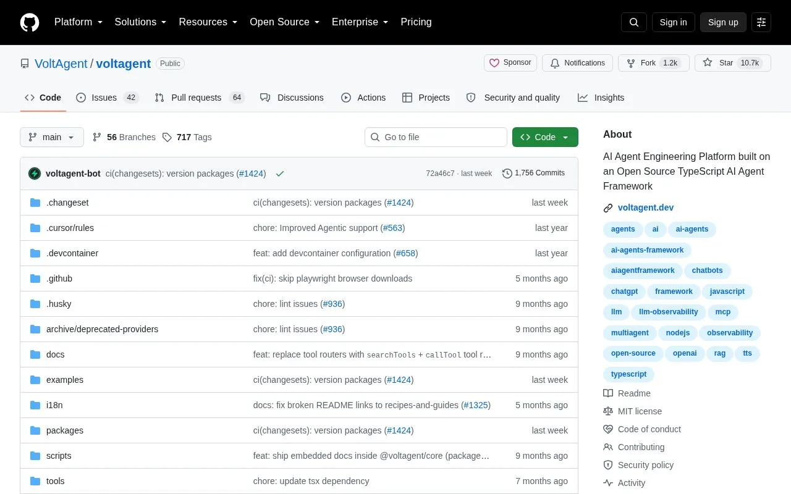Open the Open Source dropdown
Image resolution: width=791 pixels, height=494 pixels.
pyautogui.click(x=284, y=22)
